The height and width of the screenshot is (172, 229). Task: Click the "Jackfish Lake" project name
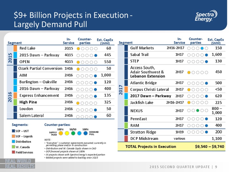[x=142, y=103]
